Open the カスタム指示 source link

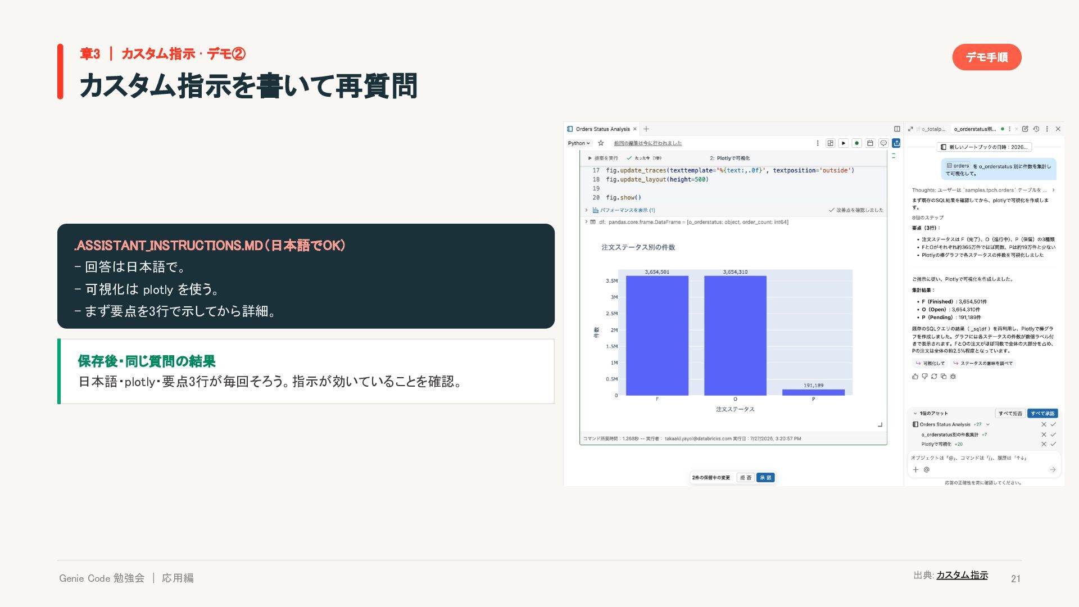pos(962,575)
